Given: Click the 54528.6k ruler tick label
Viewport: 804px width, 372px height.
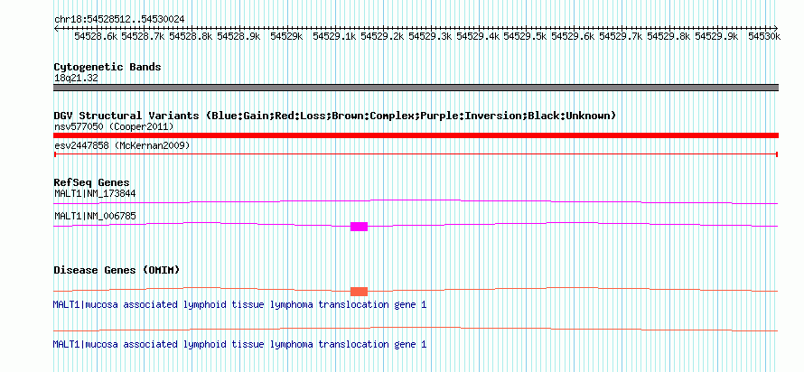Looking at the screenshot, I should point(97,36).
